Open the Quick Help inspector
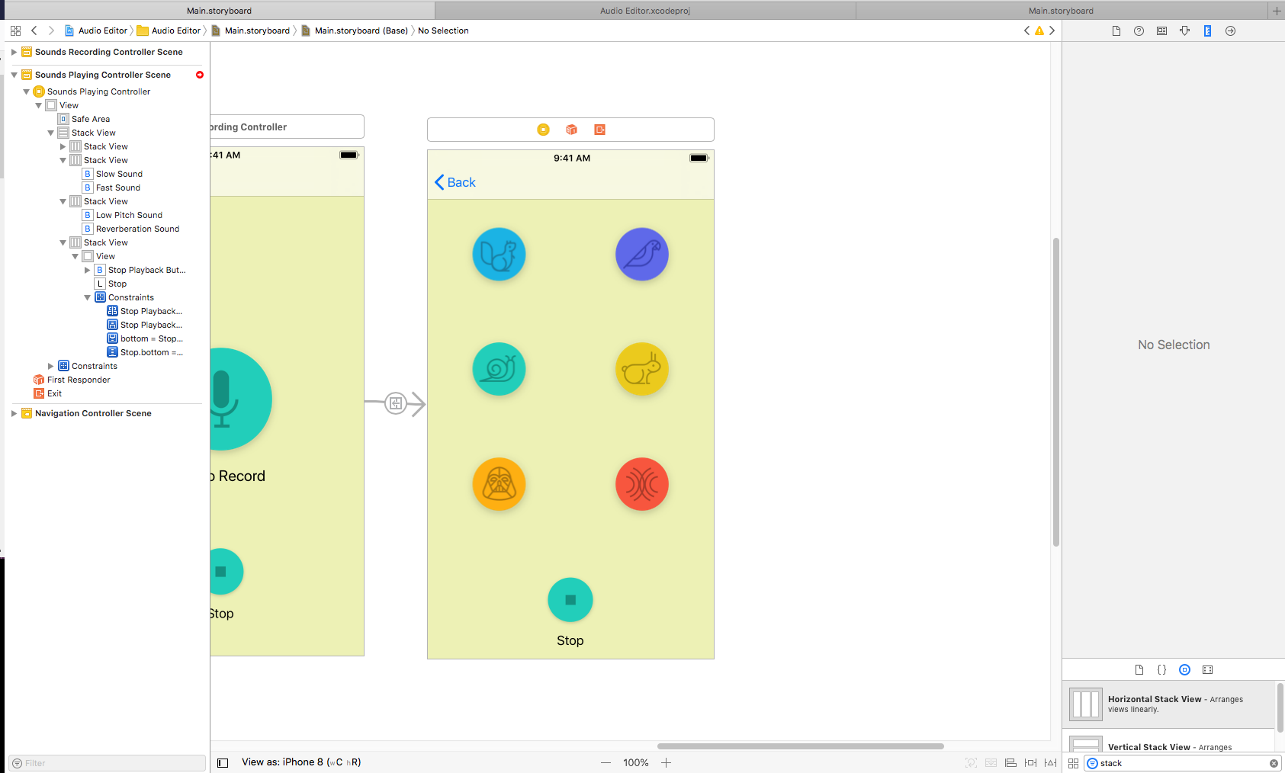 coord(1139,31)
